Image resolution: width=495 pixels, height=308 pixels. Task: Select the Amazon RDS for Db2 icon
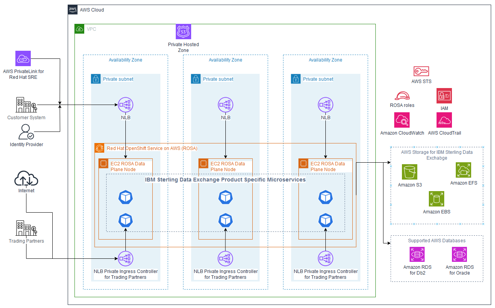[417, 254]
